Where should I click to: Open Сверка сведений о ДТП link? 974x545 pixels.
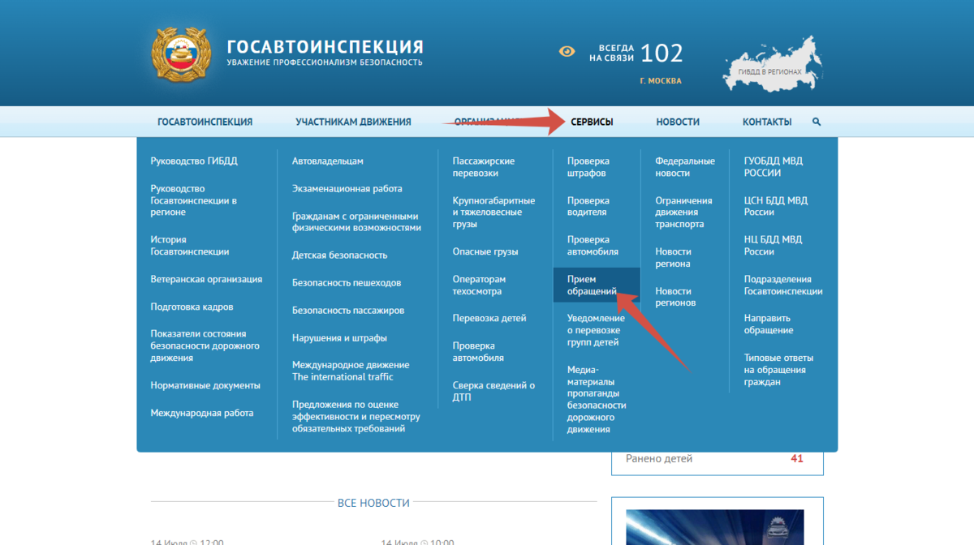[x=493, y=391]
